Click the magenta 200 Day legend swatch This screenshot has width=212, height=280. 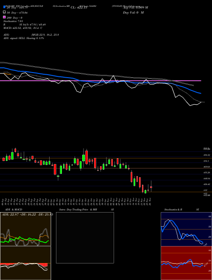[4, 17]
